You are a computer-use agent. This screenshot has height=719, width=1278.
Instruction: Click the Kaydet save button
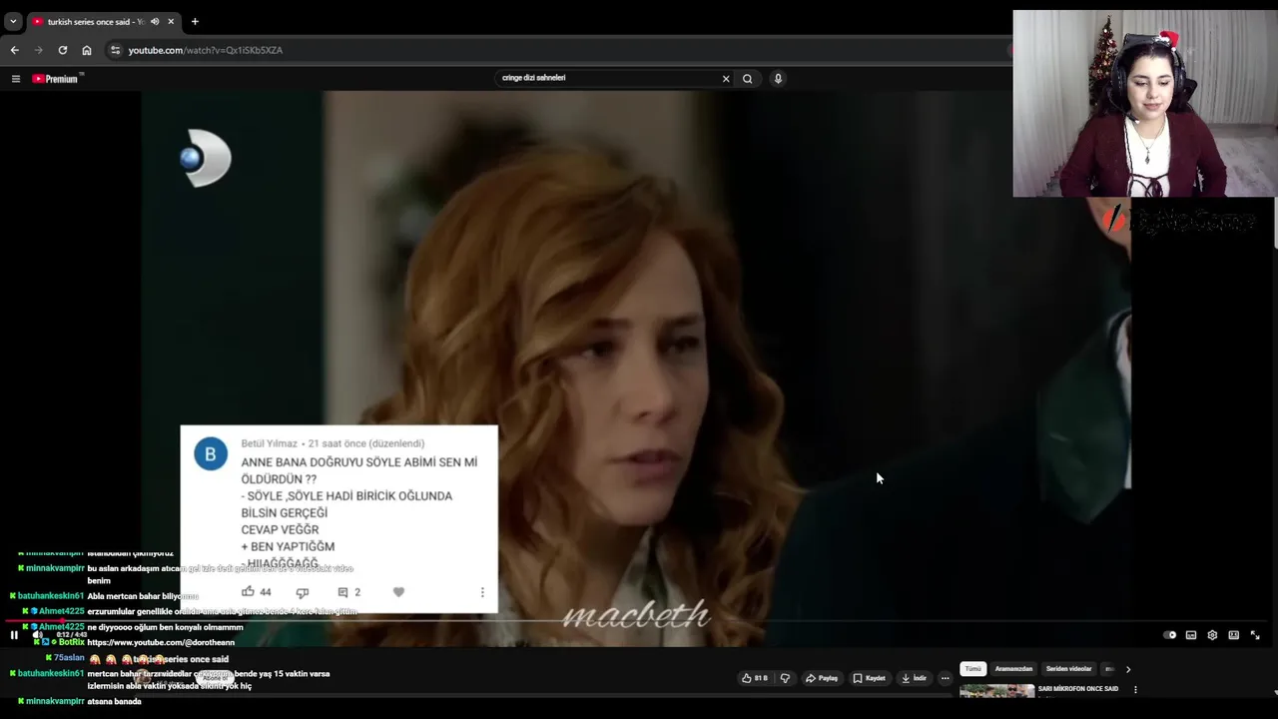pyautogui.click(x=869, y=678)
